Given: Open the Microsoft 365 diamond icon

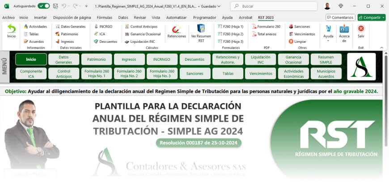Looking at the screenshot, I should [341, 6].
